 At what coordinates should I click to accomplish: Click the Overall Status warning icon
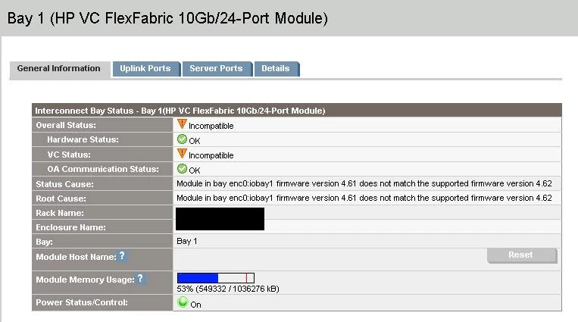click(182, 124)
